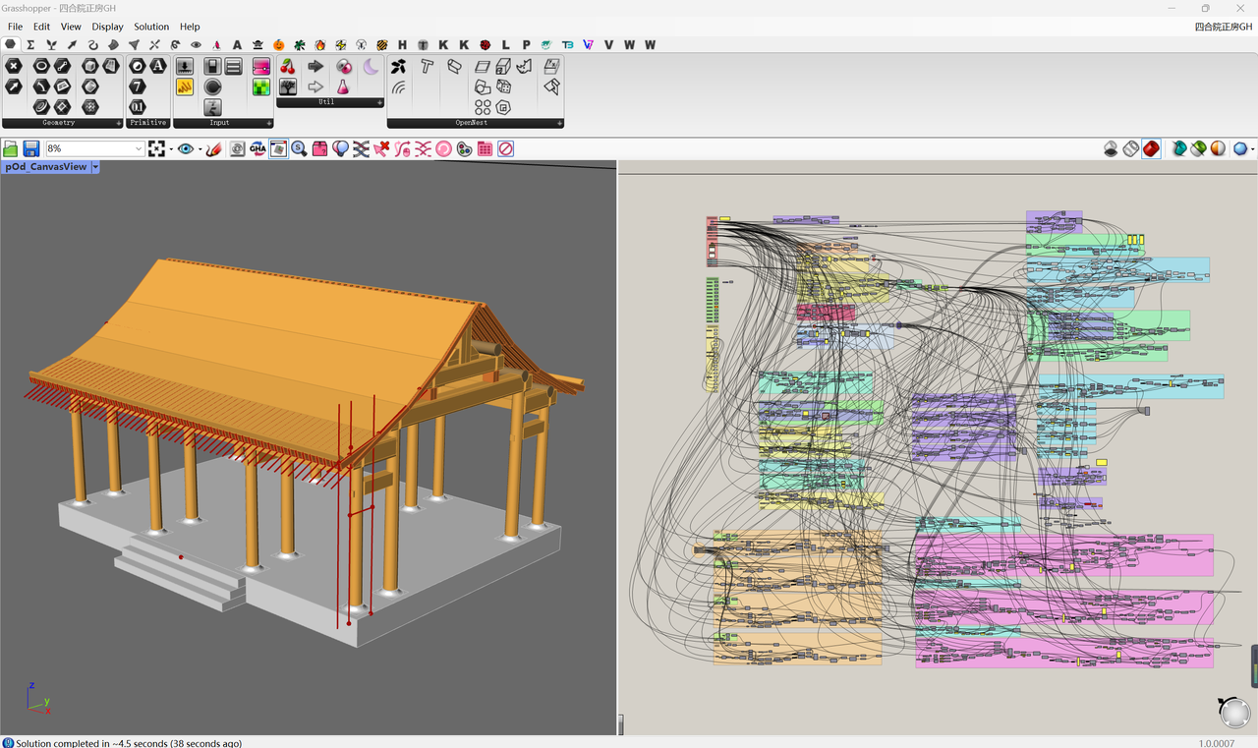This screenshot has width=1258, height=748.
Task: Expand the Zoom Extents dropdown arrow
Action: click(171, 149)
